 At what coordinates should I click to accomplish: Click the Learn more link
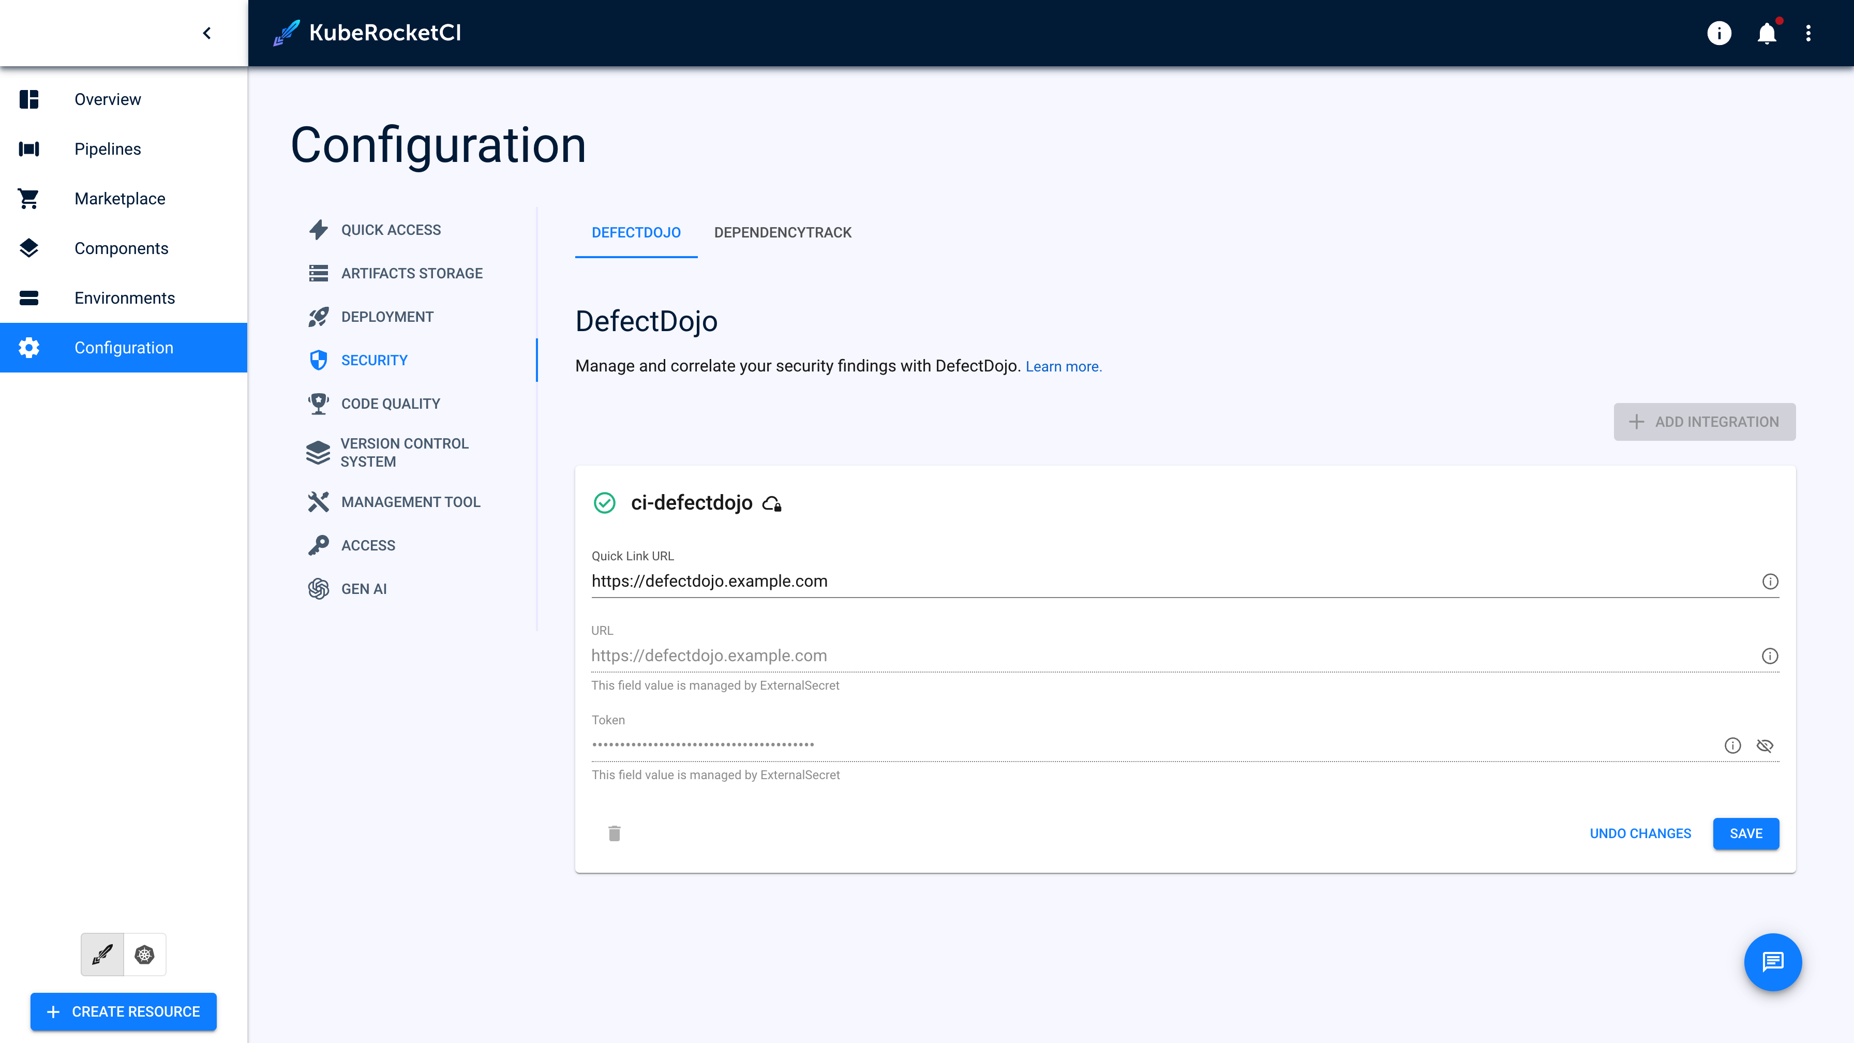click(1063, 367)
